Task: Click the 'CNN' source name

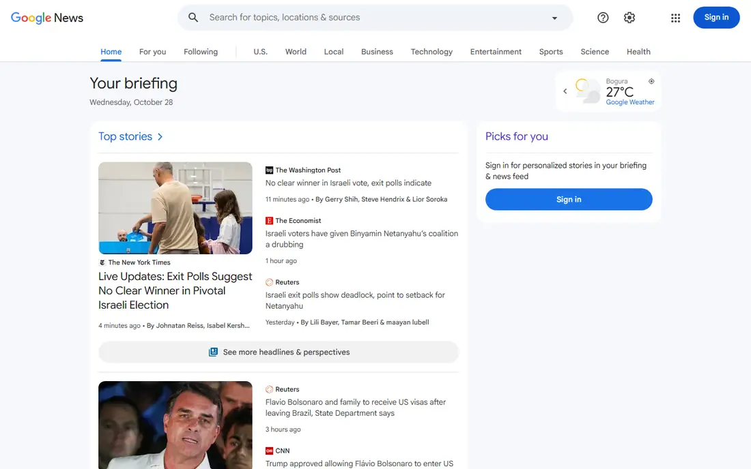Action: click(x=283, y=451)
